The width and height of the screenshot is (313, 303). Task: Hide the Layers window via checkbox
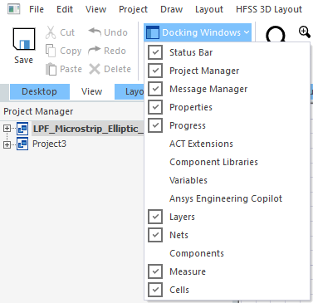155,217
